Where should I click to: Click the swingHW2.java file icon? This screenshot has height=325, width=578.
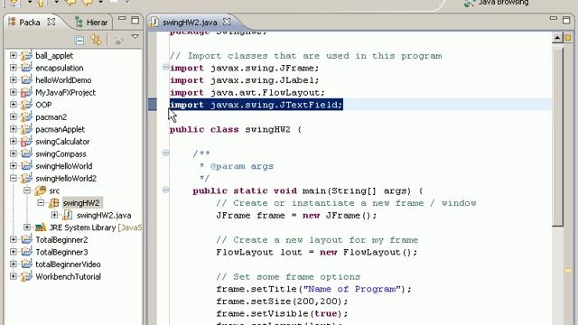68,215
